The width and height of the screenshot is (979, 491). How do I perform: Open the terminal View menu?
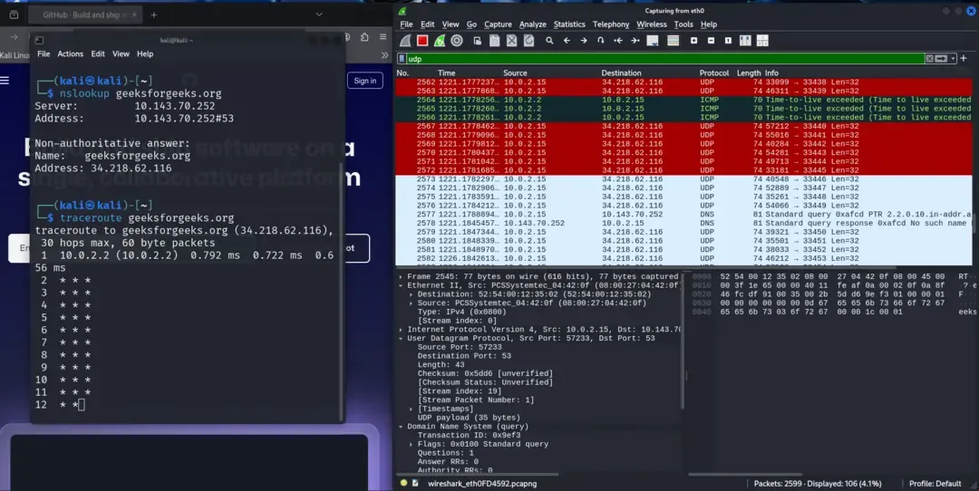121,53
